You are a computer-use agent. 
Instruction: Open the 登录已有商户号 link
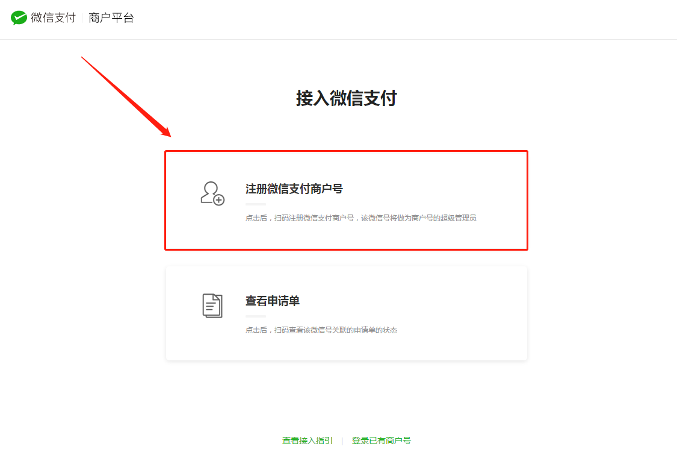pyautogui.click(x=381, y=440)
